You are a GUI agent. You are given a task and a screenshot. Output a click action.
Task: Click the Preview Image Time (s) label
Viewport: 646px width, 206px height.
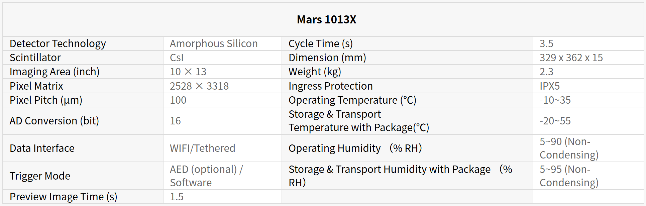point(63,197)
